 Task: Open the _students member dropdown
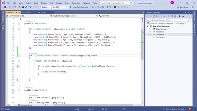coord(121,16)
